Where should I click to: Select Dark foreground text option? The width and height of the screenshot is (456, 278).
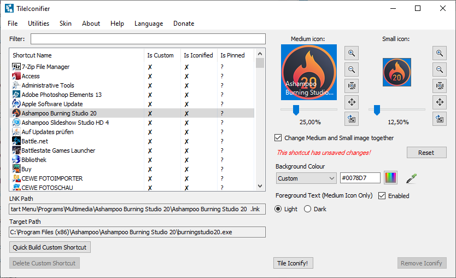(307, 209)
